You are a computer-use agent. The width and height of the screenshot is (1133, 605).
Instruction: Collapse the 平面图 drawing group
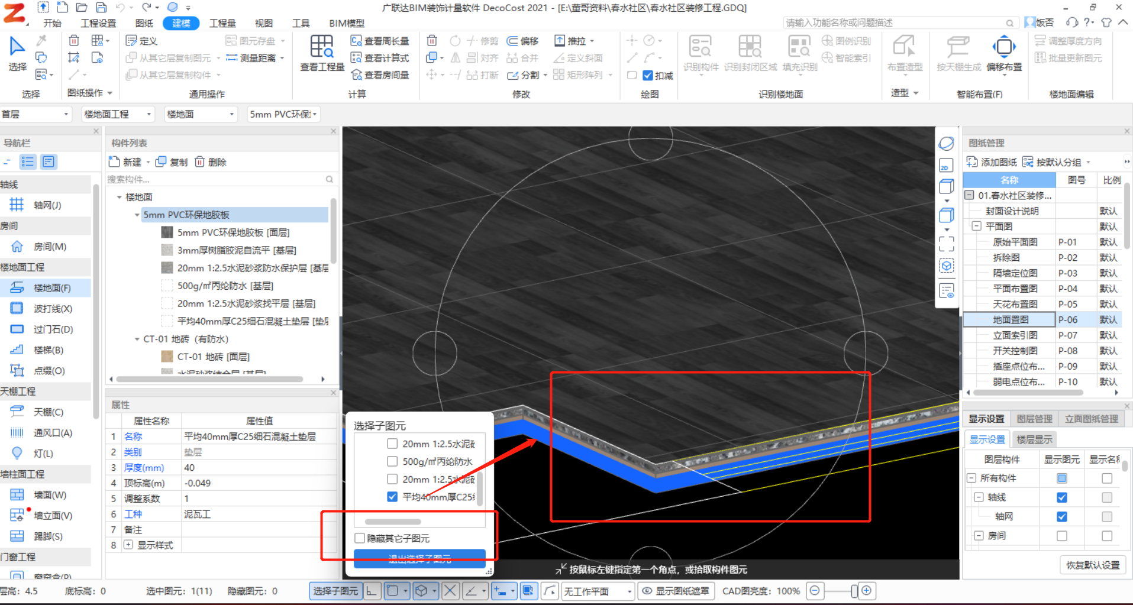click(976, 226)
